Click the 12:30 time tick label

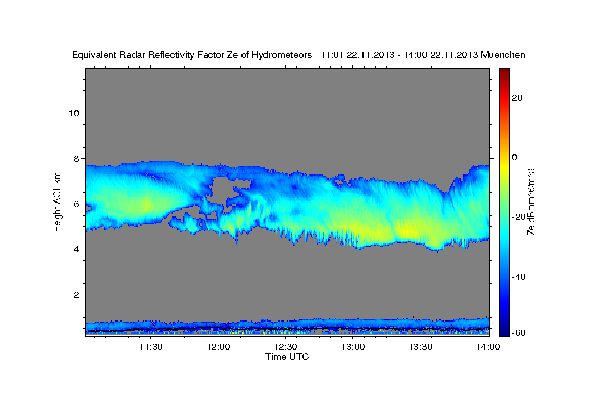click(x=286, y=347)
